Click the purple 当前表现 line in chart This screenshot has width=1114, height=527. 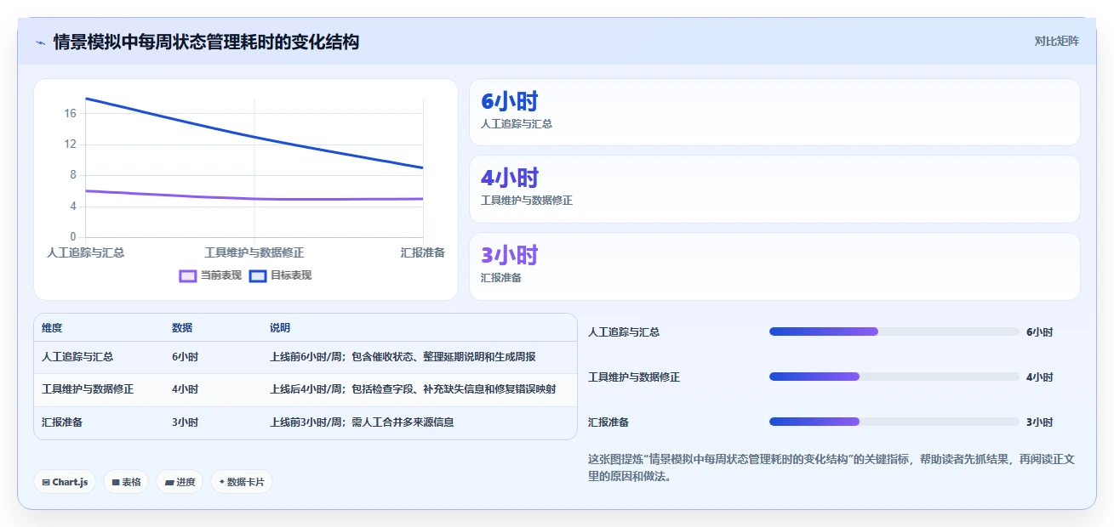254,198
